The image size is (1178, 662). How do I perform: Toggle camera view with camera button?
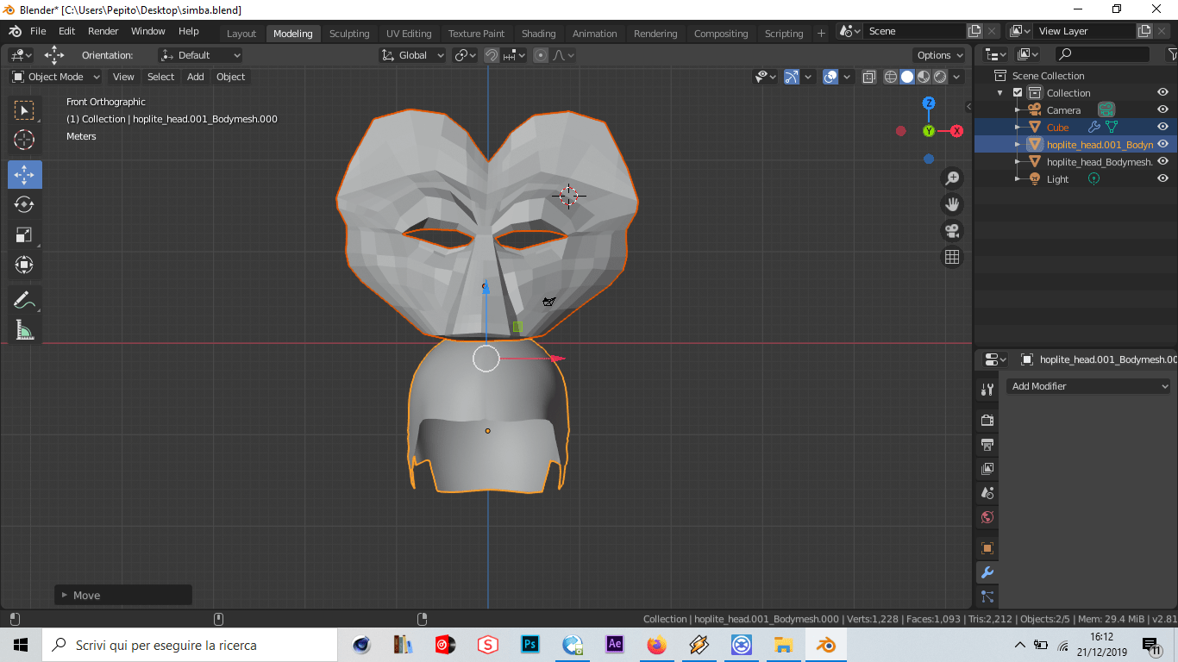[952, 231]
